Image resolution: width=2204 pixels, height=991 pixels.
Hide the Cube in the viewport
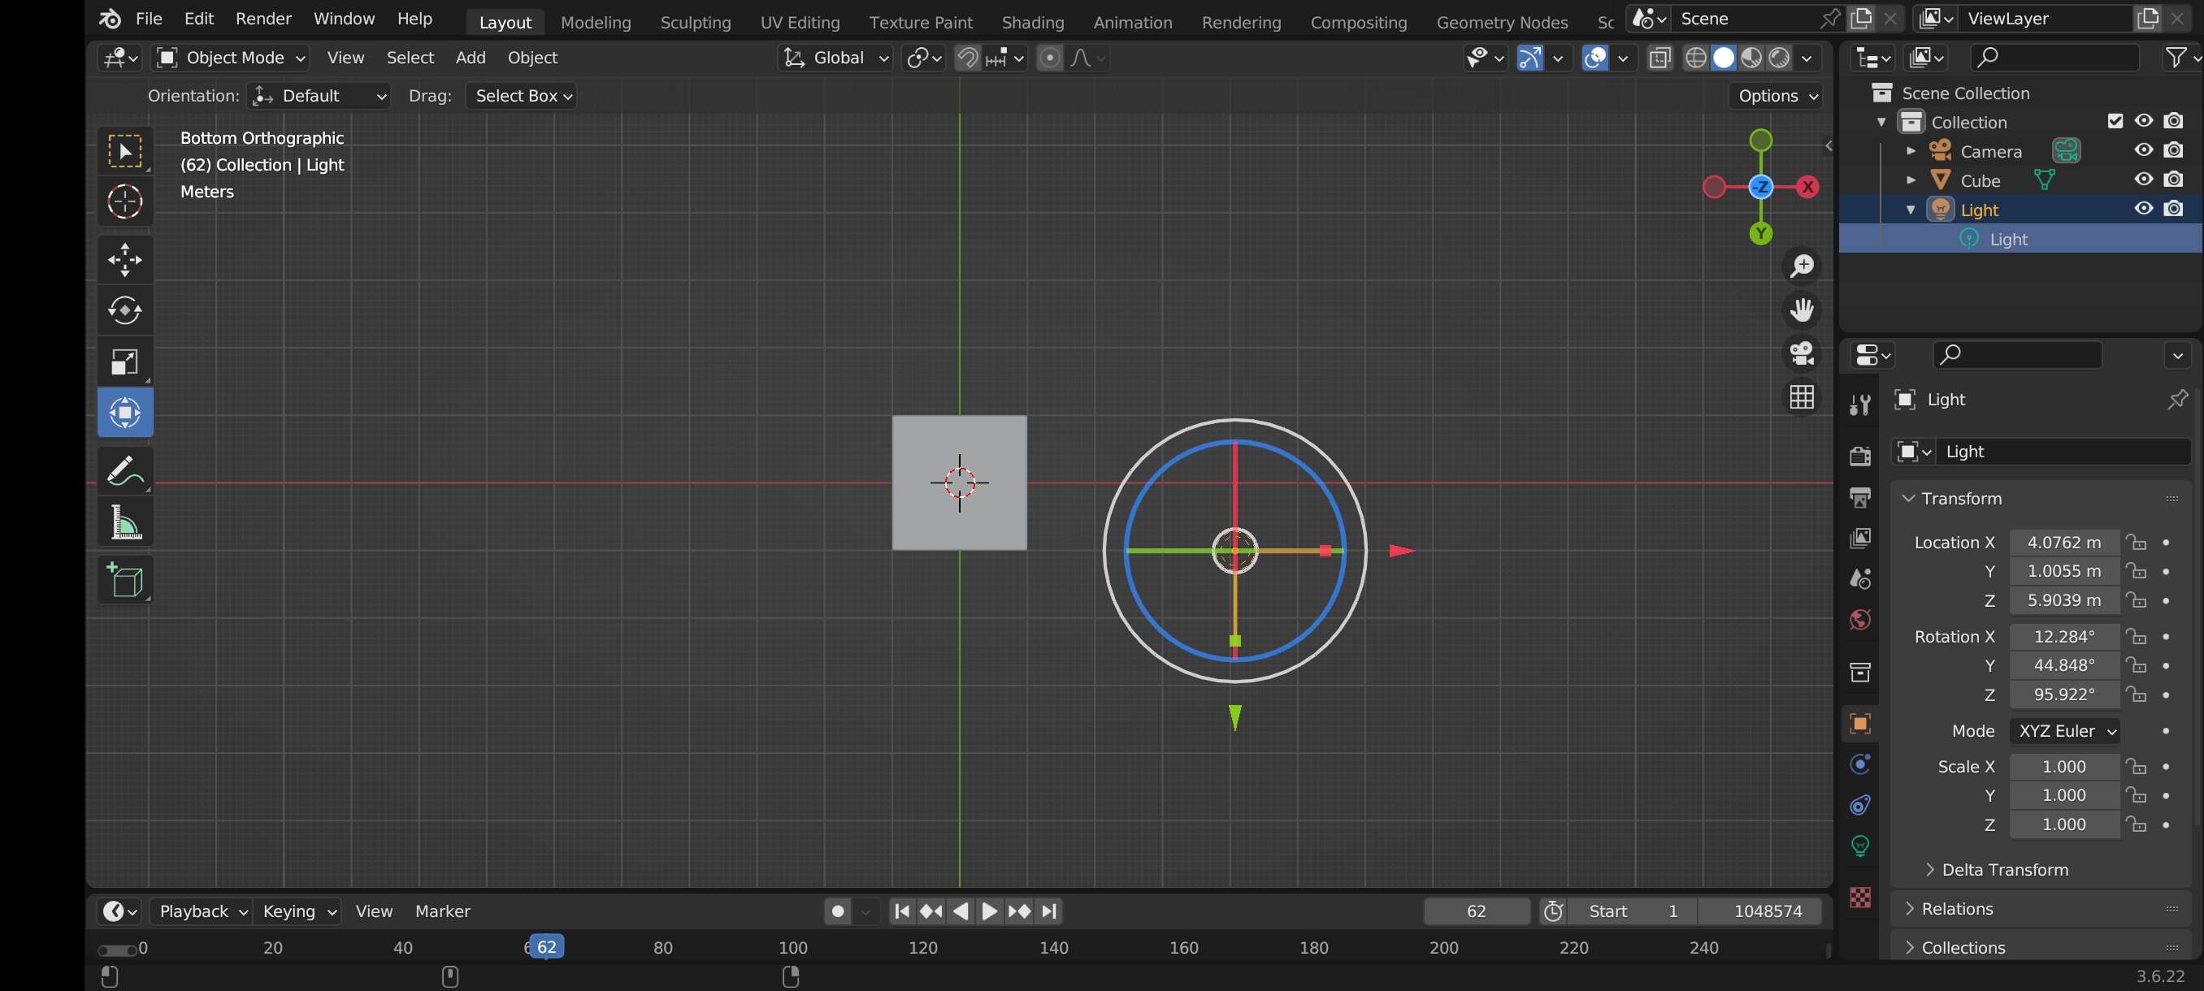(x=2143, y=180)
